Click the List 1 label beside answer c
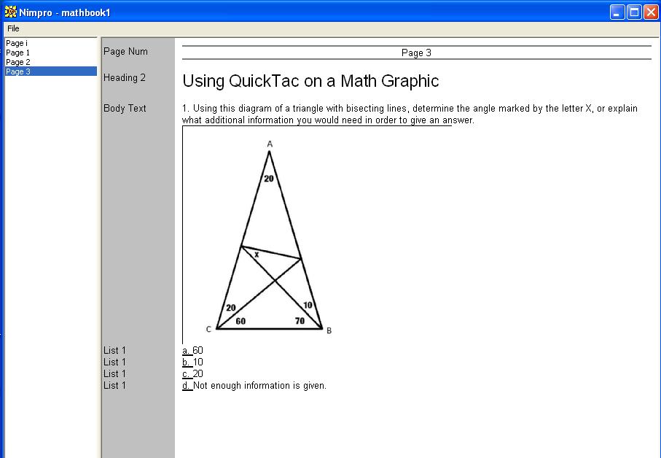Viewport: 661px width, 458px height. [114, 373]
